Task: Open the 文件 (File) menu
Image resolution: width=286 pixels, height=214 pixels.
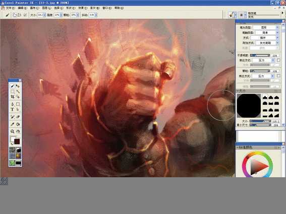Action: point(10,8)
